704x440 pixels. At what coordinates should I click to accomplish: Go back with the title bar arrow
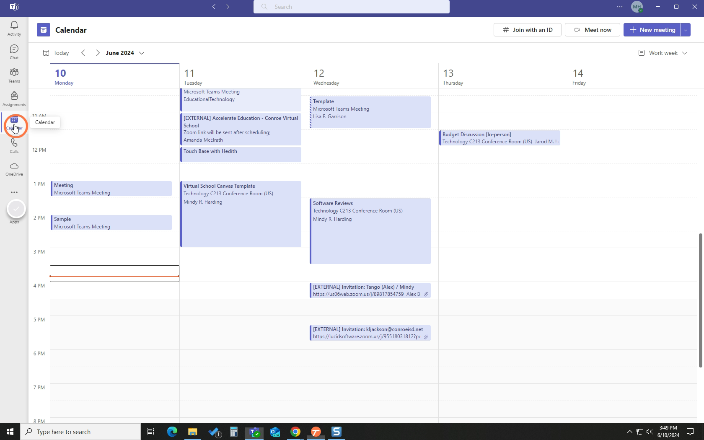pos(214,7)
